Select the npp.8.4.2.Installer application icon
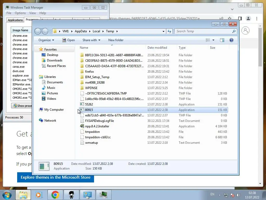266x200 pixels. (82, 126)
